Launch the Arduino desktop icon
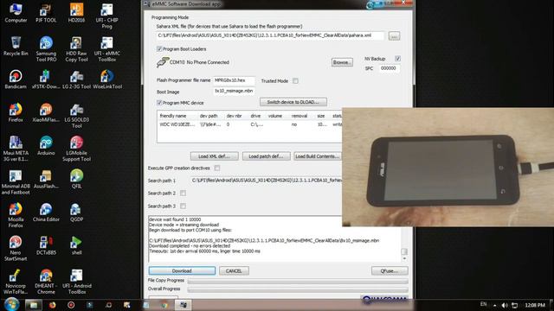 pos(46,146)
